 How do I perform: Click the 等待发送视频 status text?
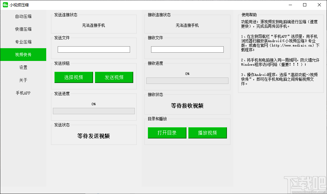(93, 136)
